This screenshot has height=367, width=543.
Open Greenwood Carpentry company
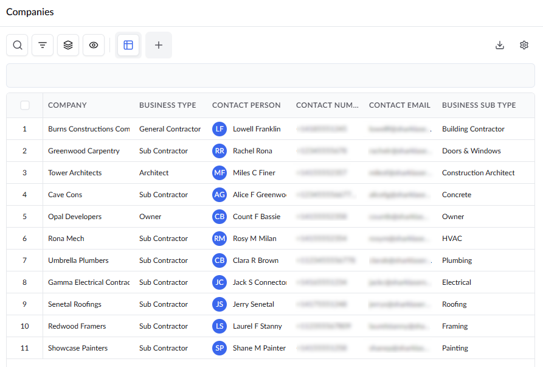(84, 151)
